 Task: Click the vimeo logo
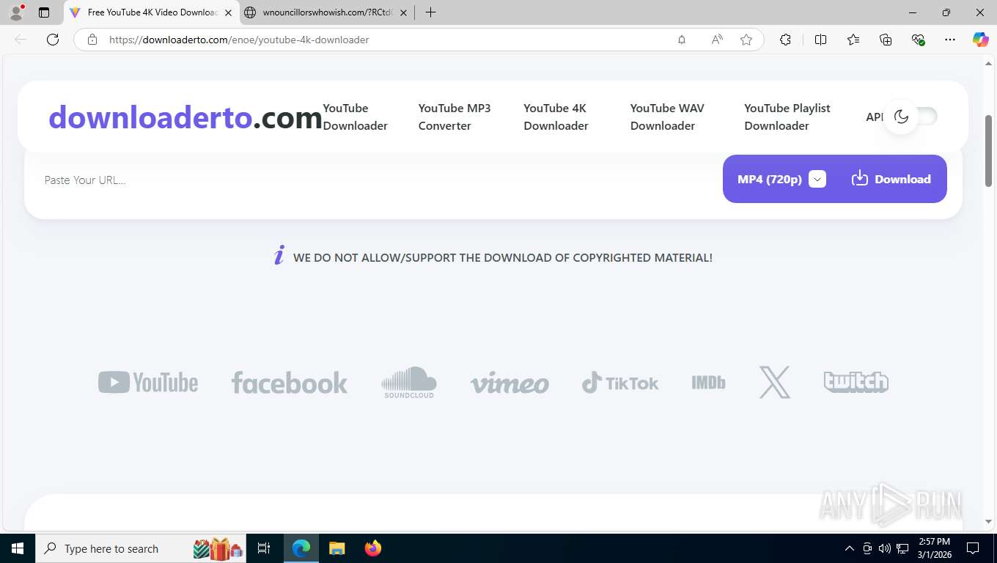(x=509, y=383)
